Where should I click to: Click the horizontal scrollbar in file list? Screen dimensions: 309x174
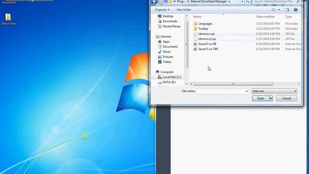233,84
